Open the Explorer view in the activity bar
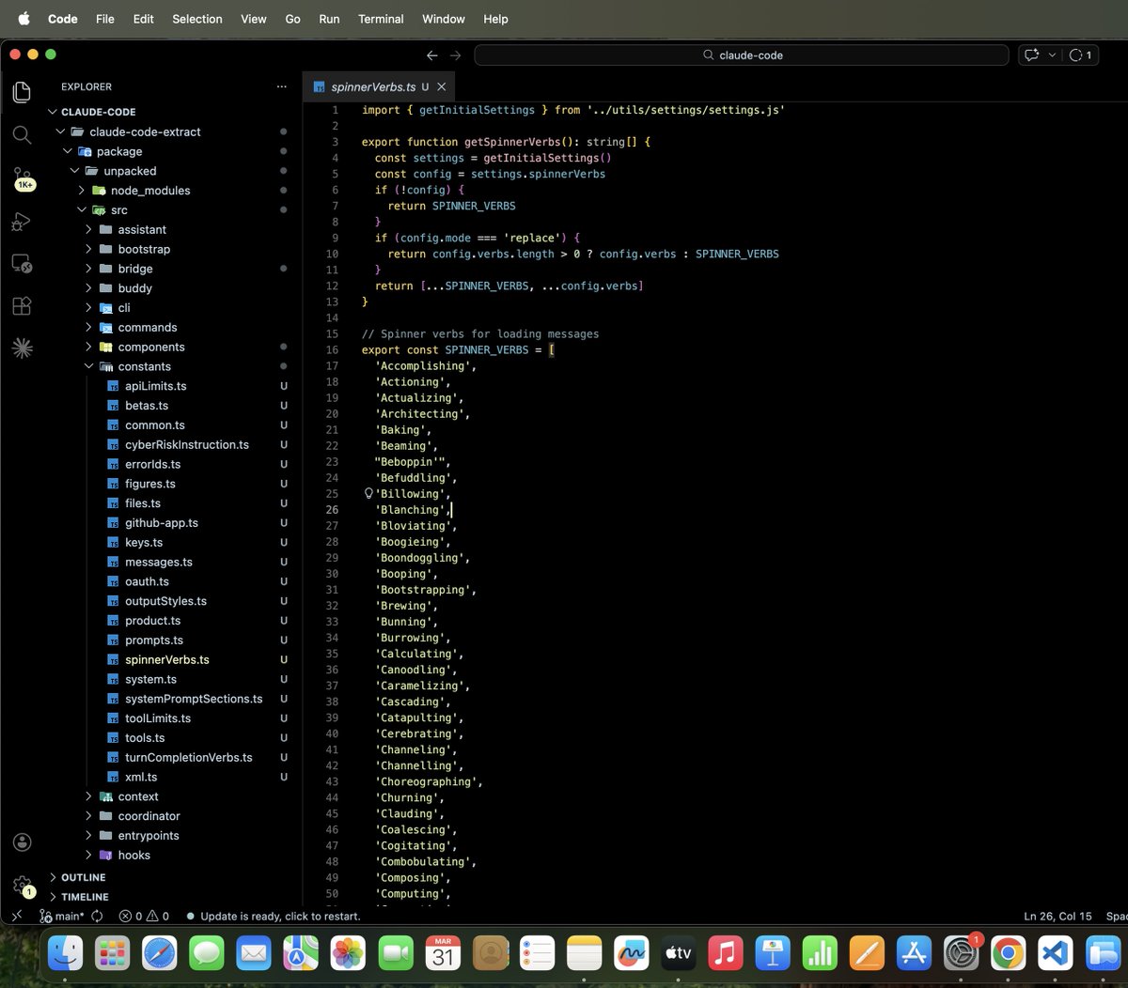The height and width of the screenshot is (988, 1128). pos(22,92)
